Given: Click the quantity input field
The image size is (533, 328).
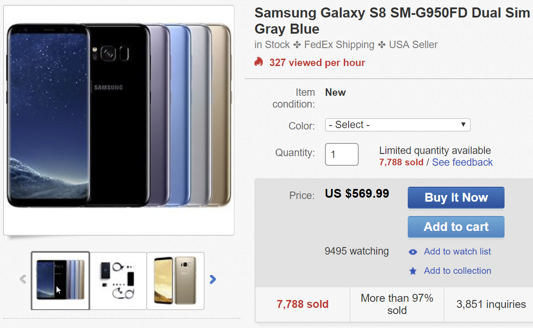Looking at the screenshot, I should (342, 154).
